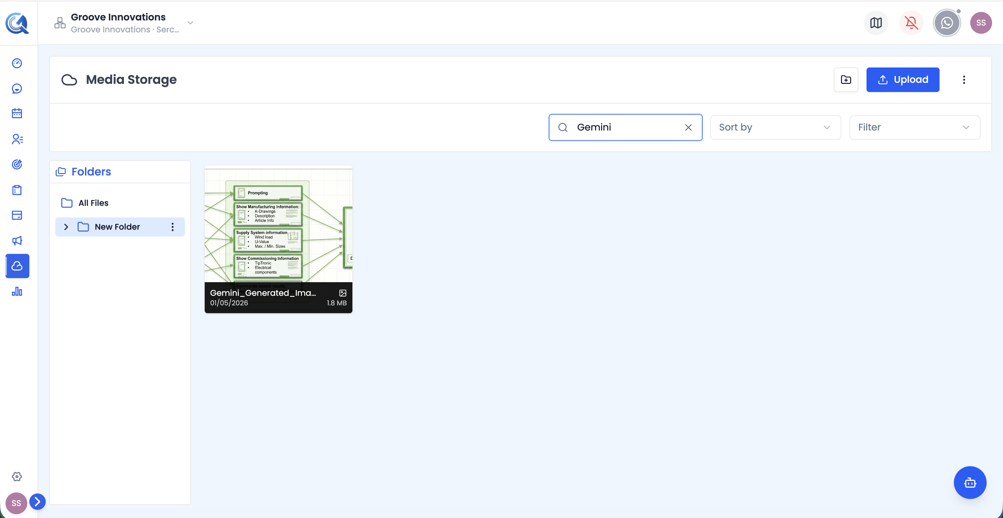Open the target goals icon in sidebar
The width and height of the screenshot is (1003, 518).
[17, 165]
